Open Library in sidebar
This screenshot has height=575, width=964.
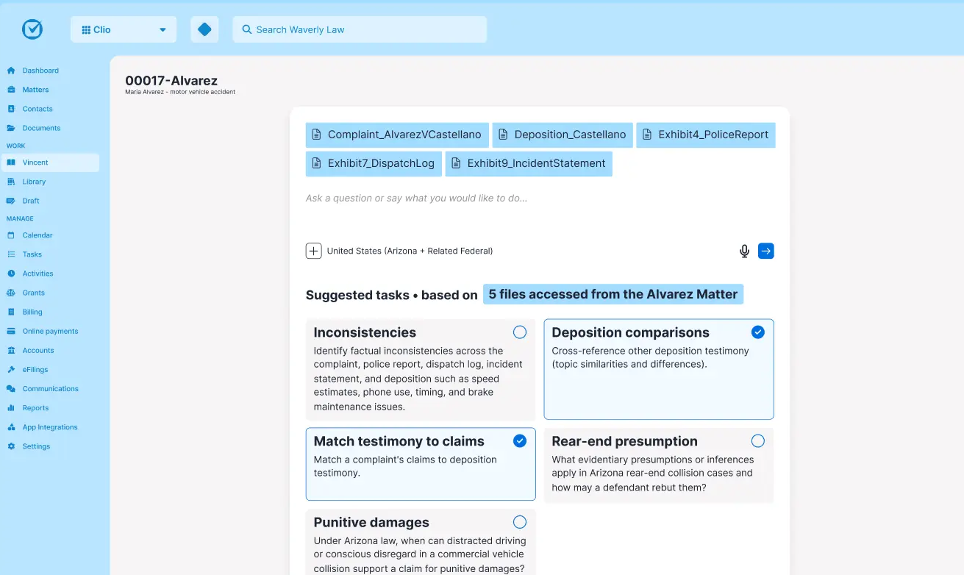[34, 182]
